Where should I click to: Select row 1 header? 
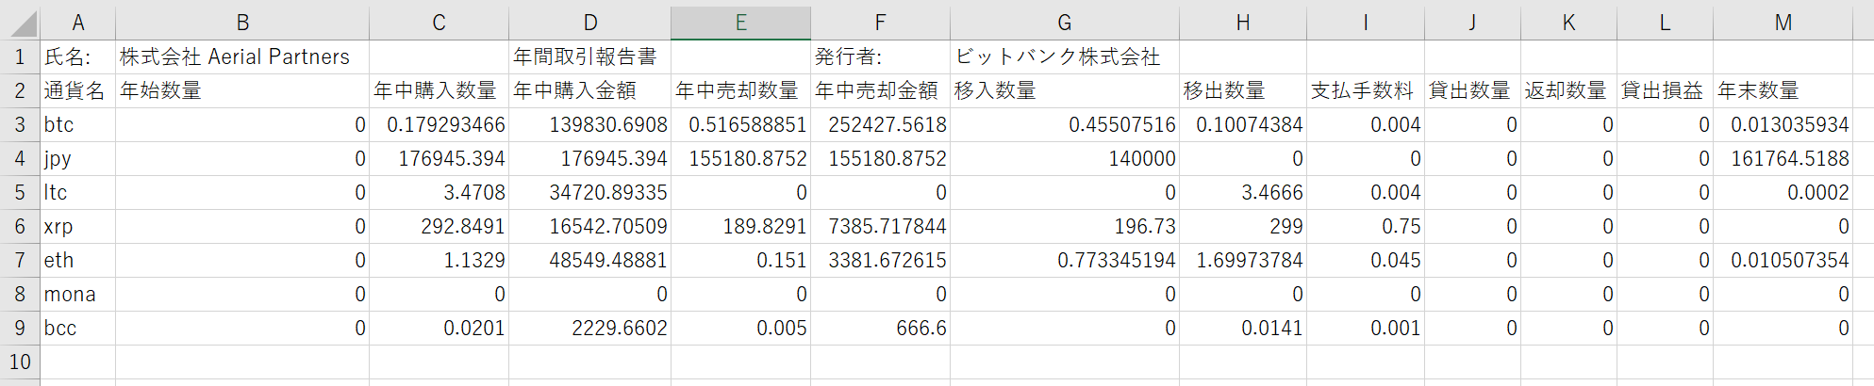tap(20, 57)
